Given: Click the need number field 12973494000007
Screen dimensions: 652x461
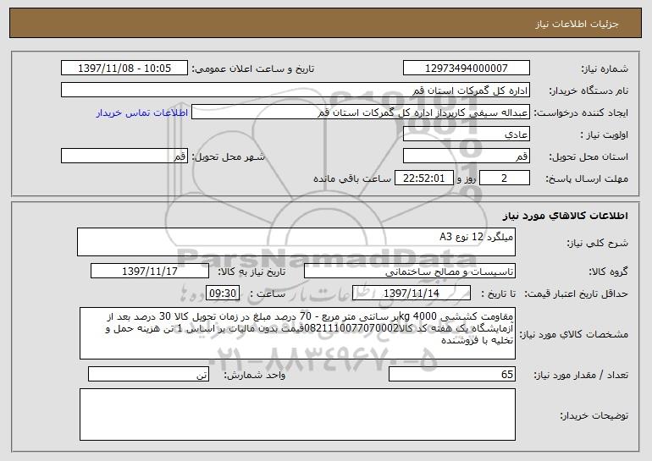Looking at the screenshot, I should click(x=466, y=69).
